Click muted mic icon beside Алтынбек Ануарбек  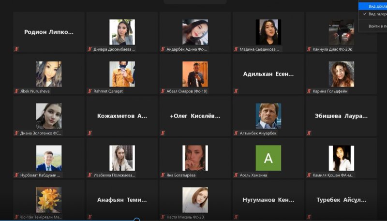[x=236, y=133]
